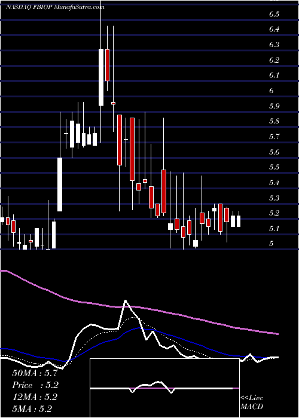This screenshot has width=299, height=418.
Task: Click the 5.2 price axis label
Action: click(274, 213)
